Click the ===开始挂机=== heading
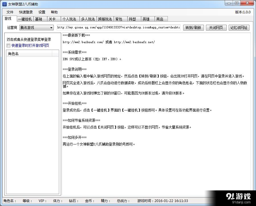Viewport: 256px width, 206px height. [x=75, y=103]
